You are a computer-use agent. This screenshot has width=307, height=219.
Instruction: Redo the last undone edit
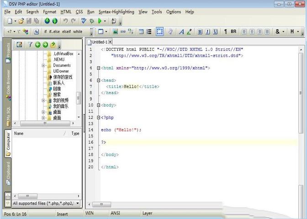[x=73, y=21]
